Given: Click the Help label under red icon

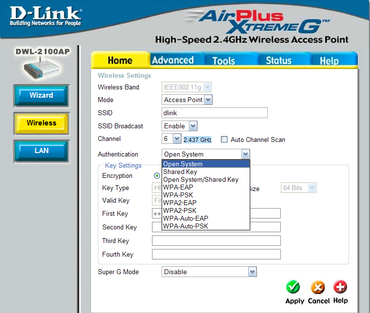Looking at the screenshot, I should click(340, 300).
